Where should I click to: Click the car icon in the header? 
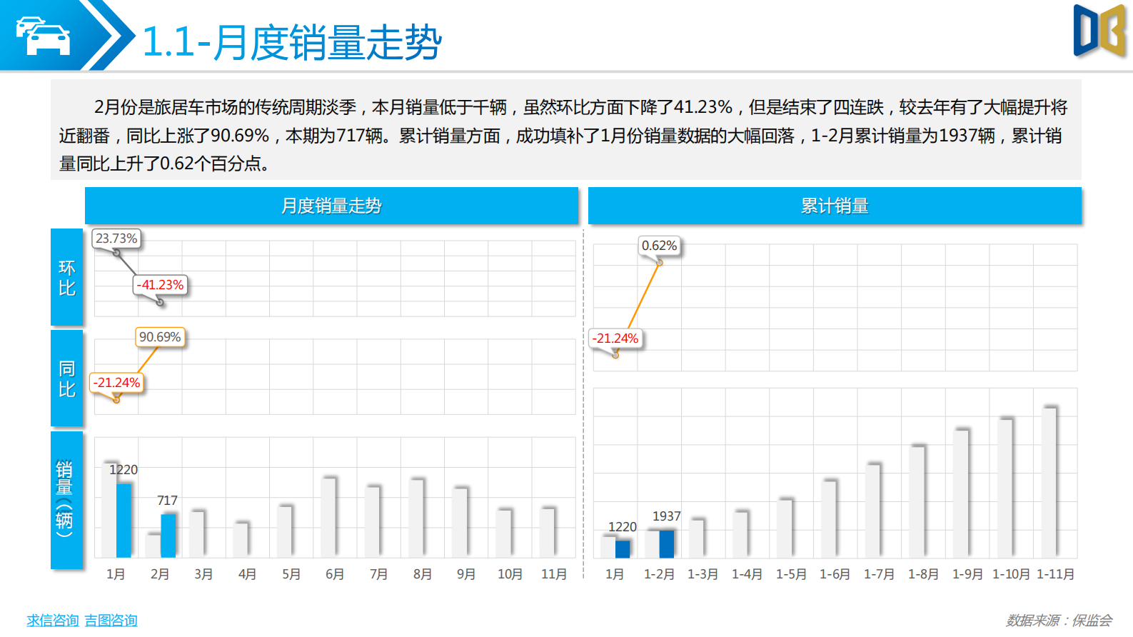[x=44, y=36]
